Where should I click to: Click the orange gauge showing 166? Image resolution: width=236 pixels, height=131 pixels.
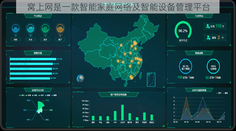pyautogui.click(x=60, y=28)
